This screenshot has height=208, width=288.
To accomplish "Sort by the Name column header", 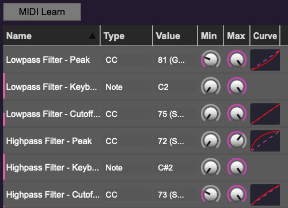I will (51, 36).
